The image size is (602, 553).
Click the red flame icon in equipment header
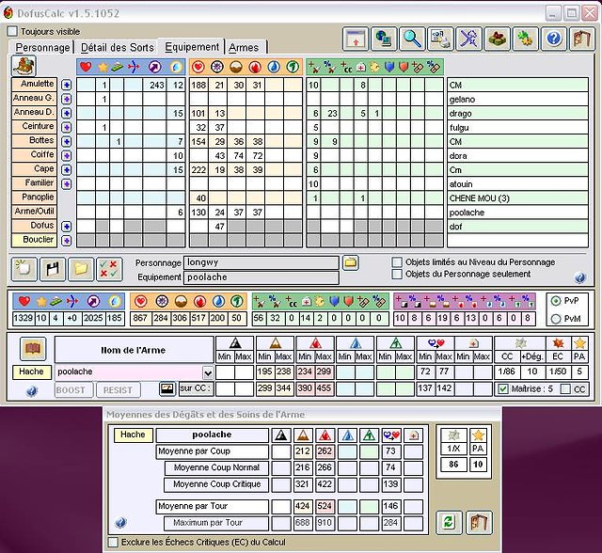(255, 67)
